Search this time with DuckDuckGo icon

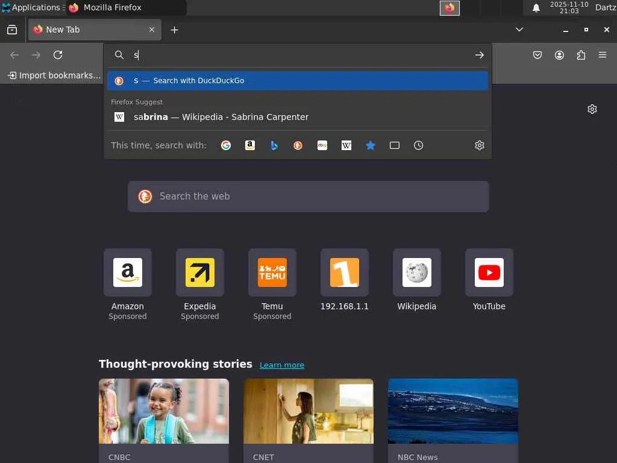click(298, 145)
